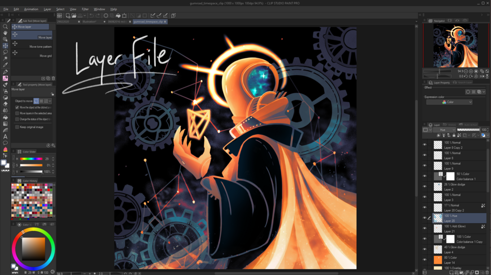Click the Clip to layer below icon
Viewport: 491px width, 275px height.
click(x=438, y=135)
